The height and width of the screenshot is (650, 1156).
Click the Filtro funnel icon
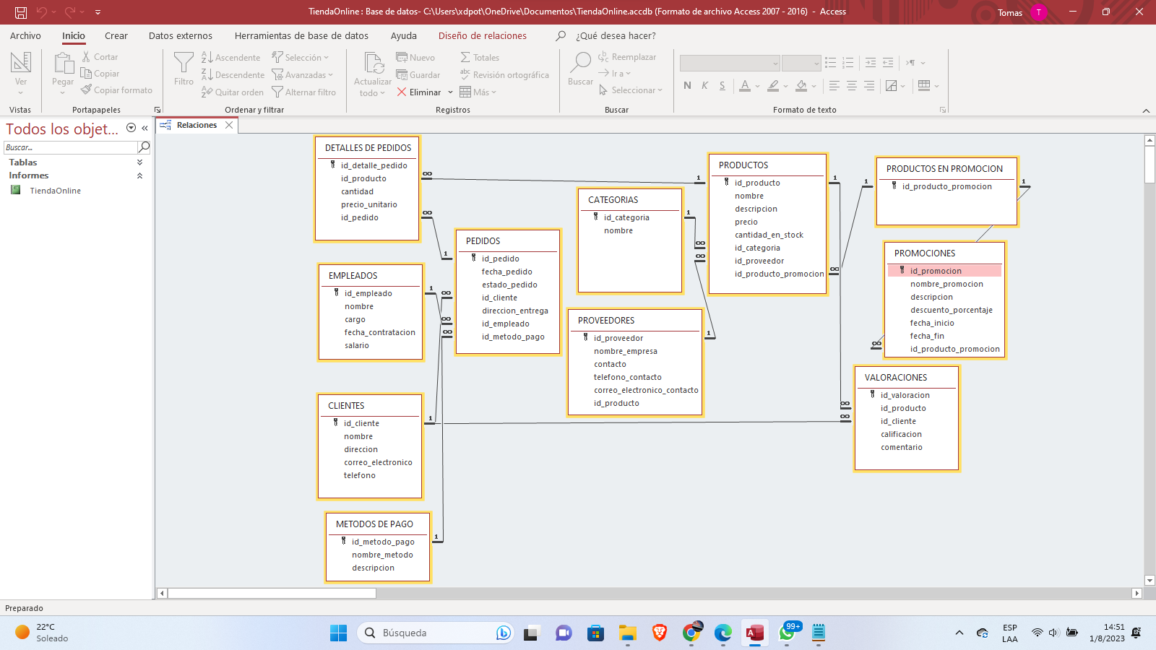click(184, 64)
